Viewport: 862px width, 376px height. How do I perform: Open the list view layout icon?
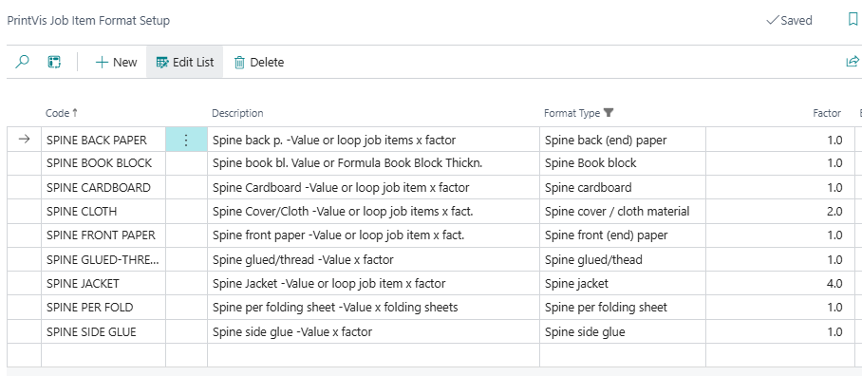pyautogui.click(x=54, y=62)
